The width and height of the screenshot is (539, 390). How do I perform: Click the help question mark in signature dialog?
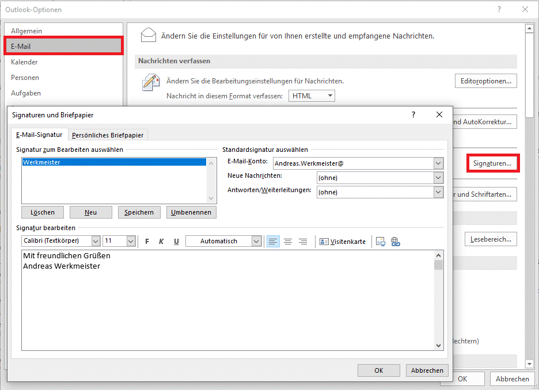[413, 114]
